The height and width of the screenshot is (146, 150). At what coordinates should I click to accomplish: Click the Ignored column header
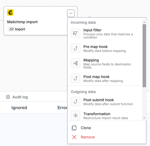[x=19, y=108]
